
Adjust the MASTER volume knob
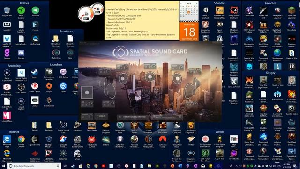click(90, 116)
